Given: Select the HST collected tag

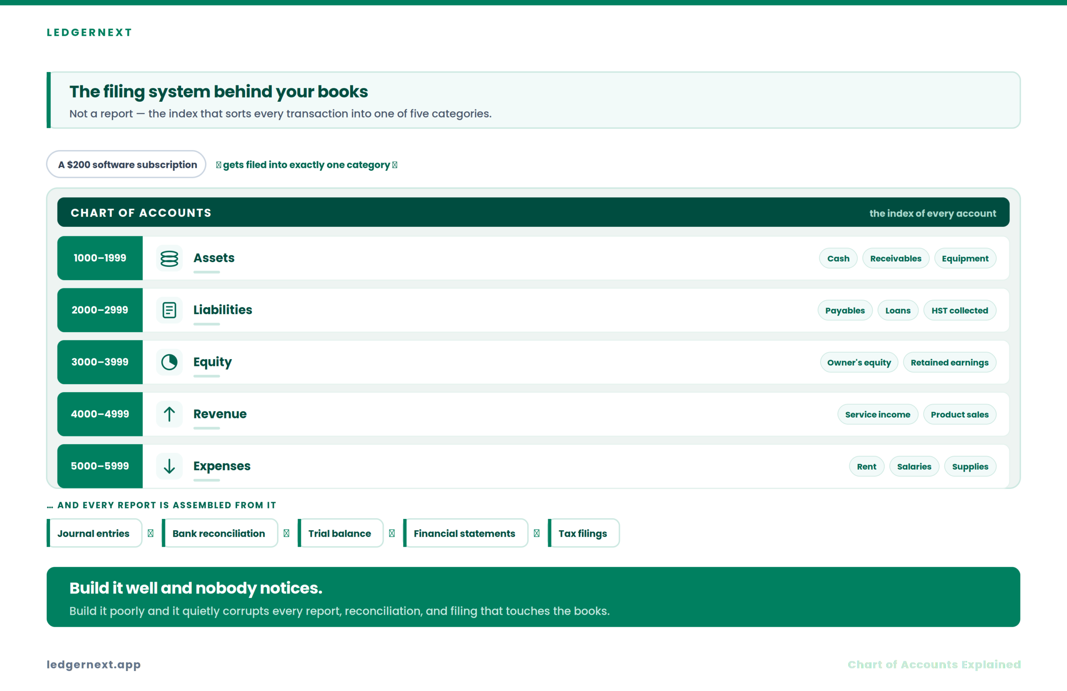Looking at the screenshot, I should coord(959,310).
